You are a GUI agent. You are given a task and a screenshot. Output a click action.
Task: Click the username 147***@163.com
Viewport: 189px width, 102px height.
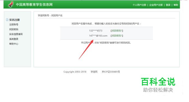pyautogui.click(x=98, y=36)
